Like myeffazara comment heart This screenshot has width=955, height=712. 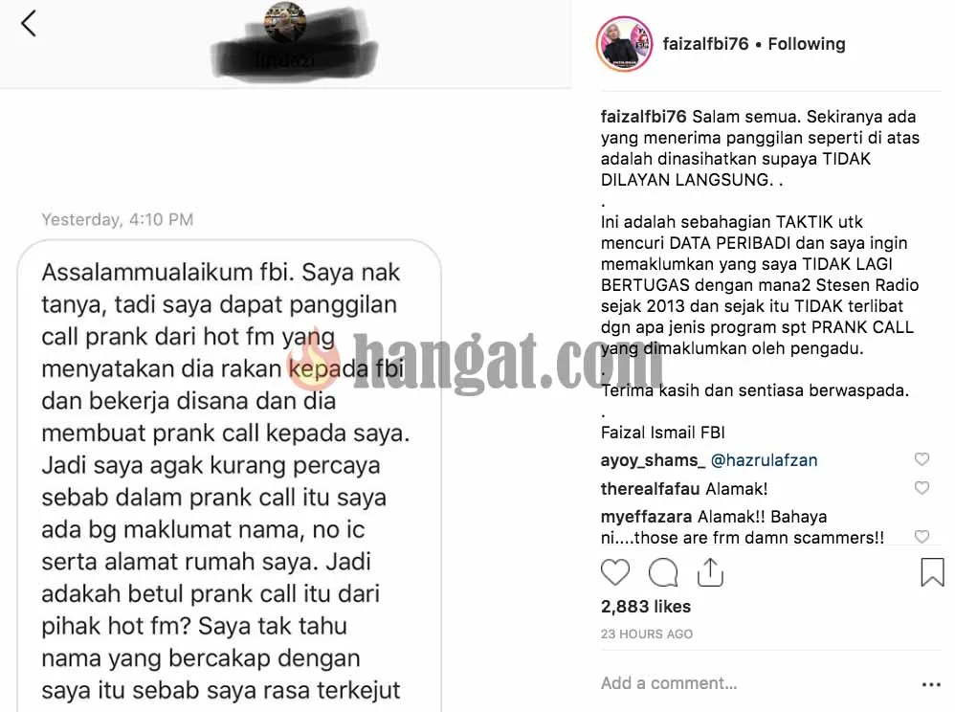(922, 537)
